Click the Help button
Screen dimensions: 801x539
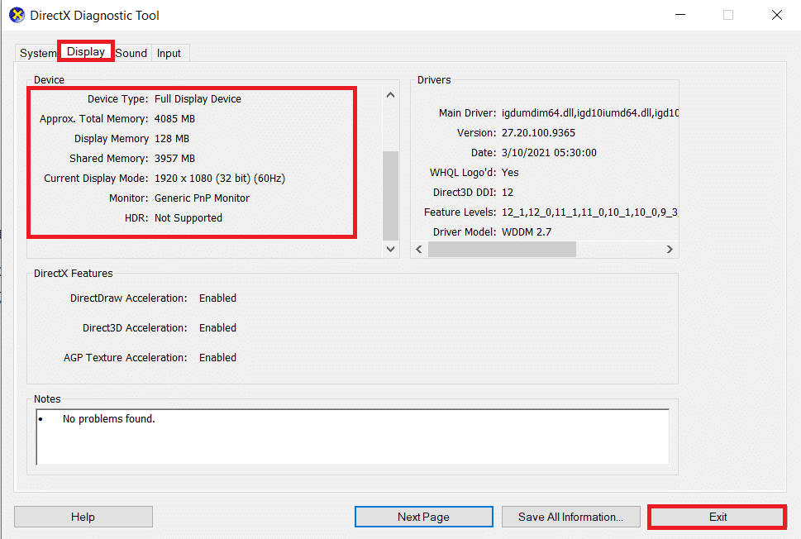click(x=83, y=516)
